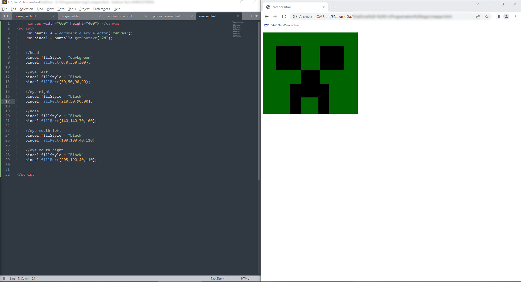The width and height of the screenshot is (521, 282).
Task: Open the Tab Size: 4 setting
Action: (218, 278)
